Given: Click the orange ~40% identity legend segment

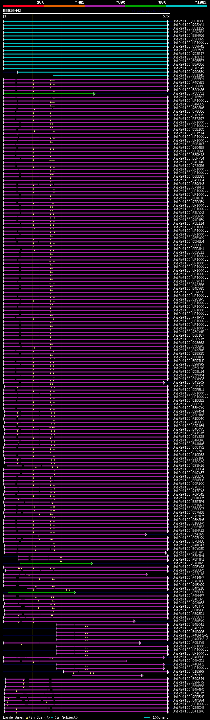Looking at the screenshot, I should (64, 6).
